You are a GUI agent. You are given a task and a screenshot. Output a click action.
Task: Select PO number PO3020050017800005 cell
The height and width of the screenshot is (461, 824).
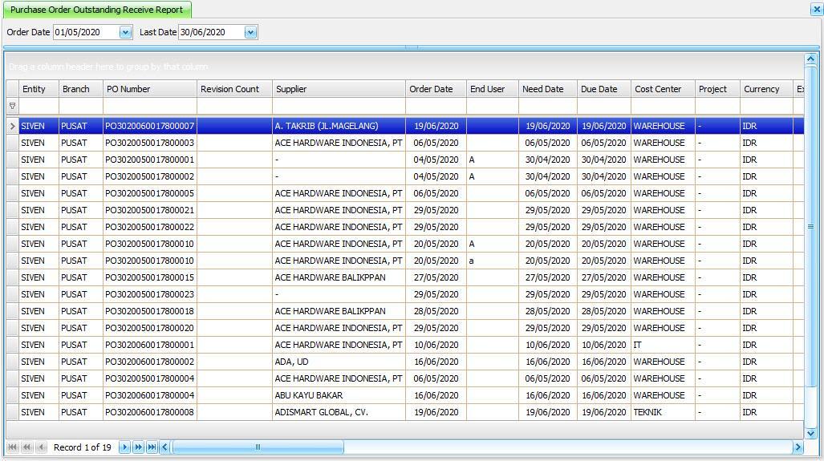[150, 193]
